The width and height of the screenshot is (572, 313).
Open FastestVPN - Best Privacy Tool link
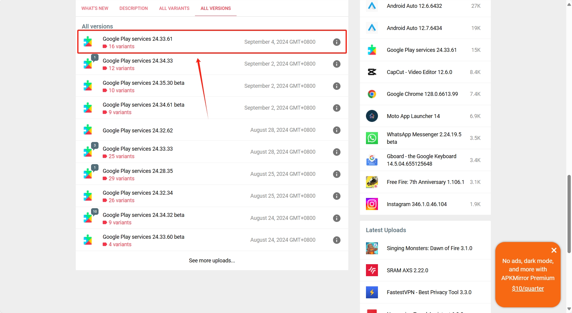[429, 292]
